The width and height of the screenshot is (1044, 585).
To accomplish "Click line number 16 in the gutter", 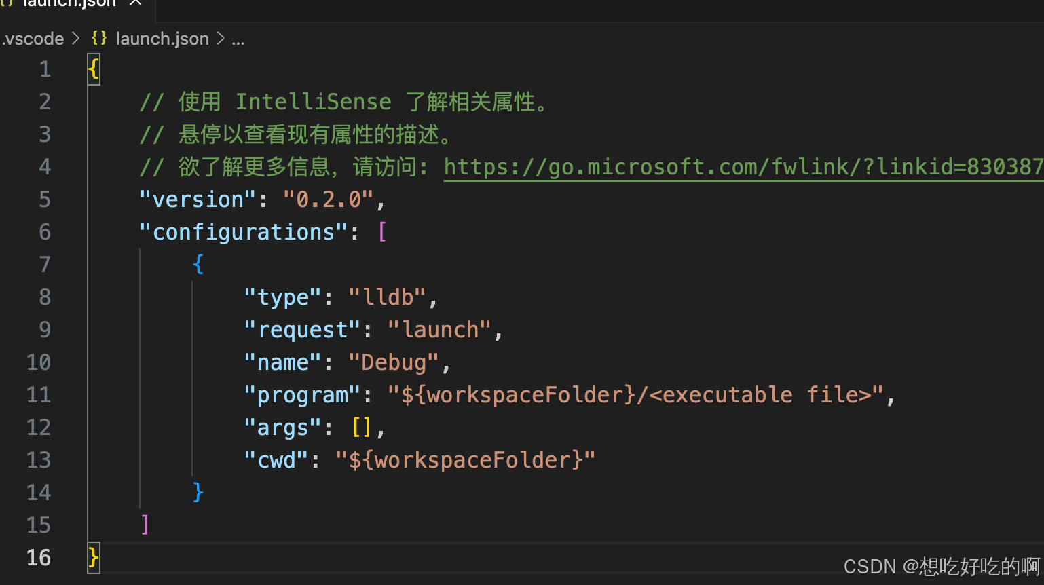I will [x=39, y=558].
